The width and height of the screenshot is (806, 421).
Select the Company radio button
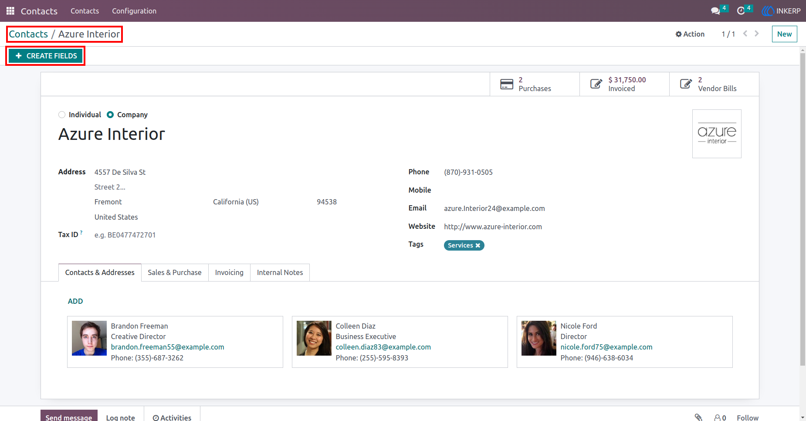click(x=110, y=115)
